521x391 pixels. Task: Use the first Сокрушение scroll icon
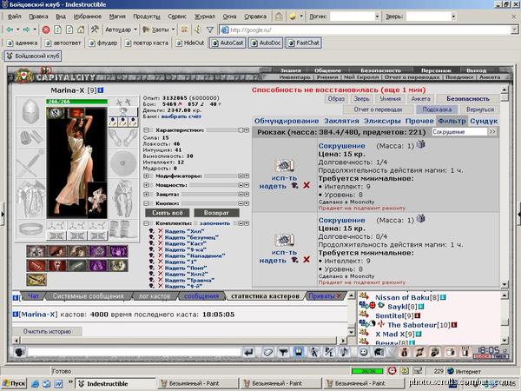coord(285,165)
